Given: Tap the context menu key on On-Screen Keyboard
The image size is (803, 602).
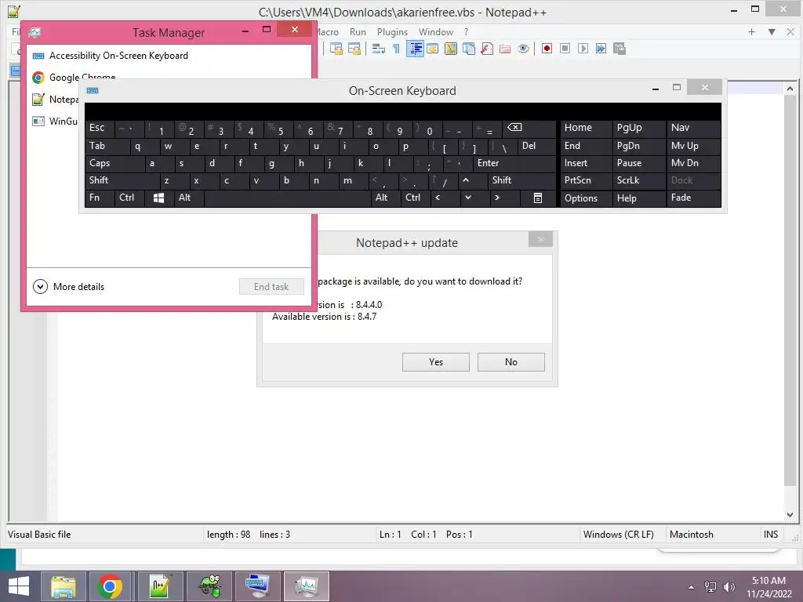Looking at the screenshot, I should click(538, 198).
